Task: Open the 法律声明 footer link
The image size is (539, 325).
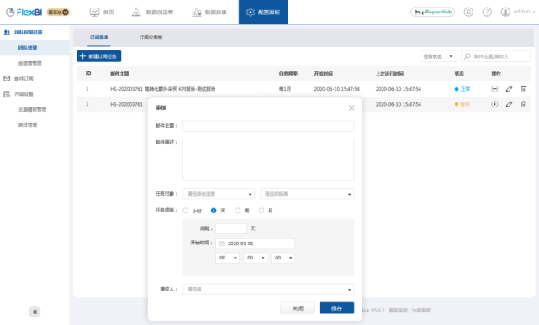Action: 421,310
